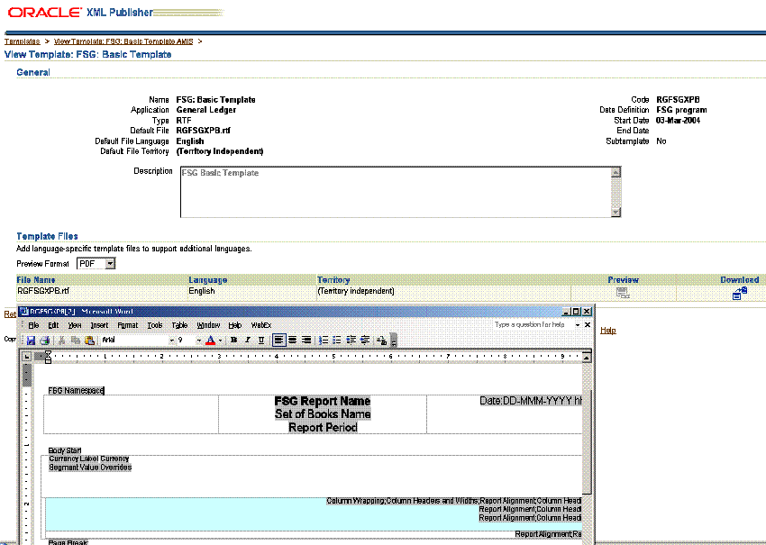Select Align Right in Word toolbar

point(306,341)
